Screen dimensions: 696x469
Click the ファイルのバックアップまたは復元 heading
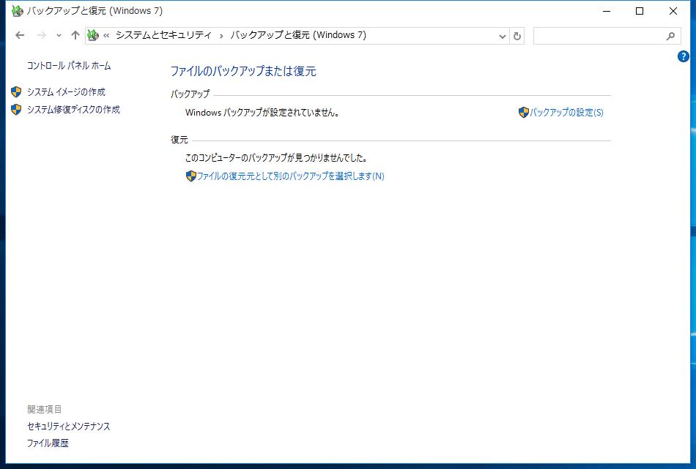(243, 71)
